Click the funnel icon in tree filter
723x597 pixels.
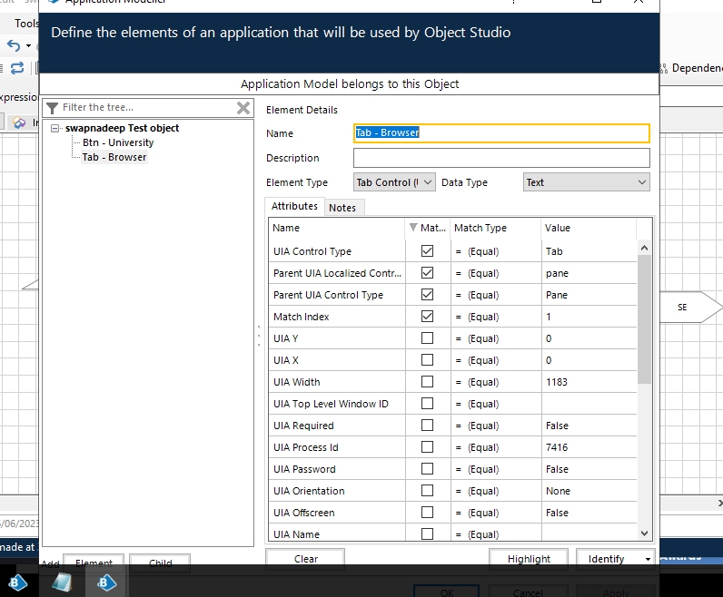pyautogui.click(x=53, y=108)
